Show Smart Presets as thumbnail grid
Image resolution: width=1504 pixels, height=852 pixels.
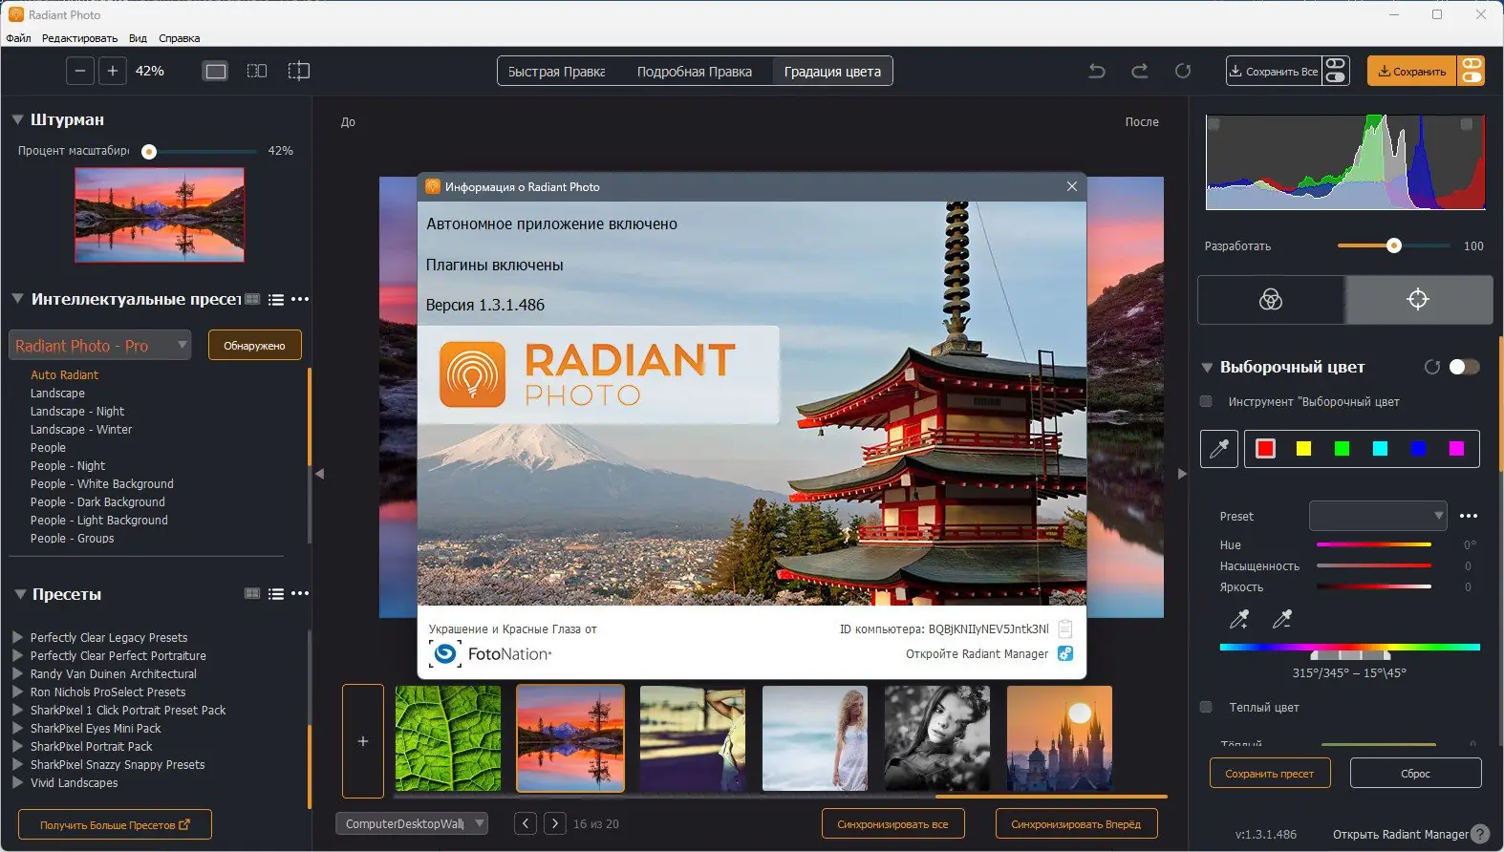coord(252,299)
